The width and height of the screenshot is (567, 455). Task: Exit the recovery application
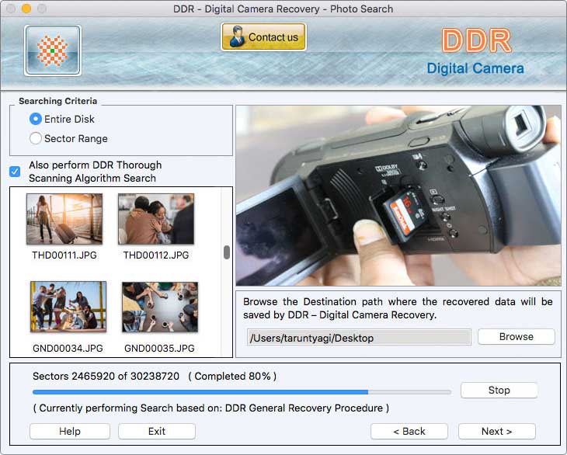pyautogui.click(x=157, y=431)
